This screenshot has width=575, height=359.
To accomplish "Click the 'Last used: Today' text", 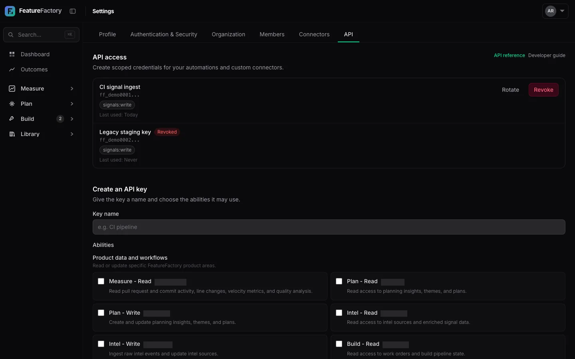I will pos(119,115).
